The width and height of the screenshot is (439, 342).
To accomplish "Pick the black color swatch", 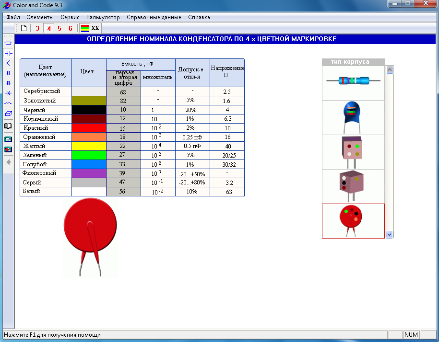I will coord(89,110).
